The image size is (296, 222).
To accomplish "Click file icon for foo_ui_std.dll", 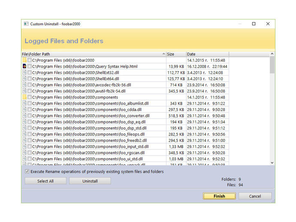I will [x=24, y=159].
